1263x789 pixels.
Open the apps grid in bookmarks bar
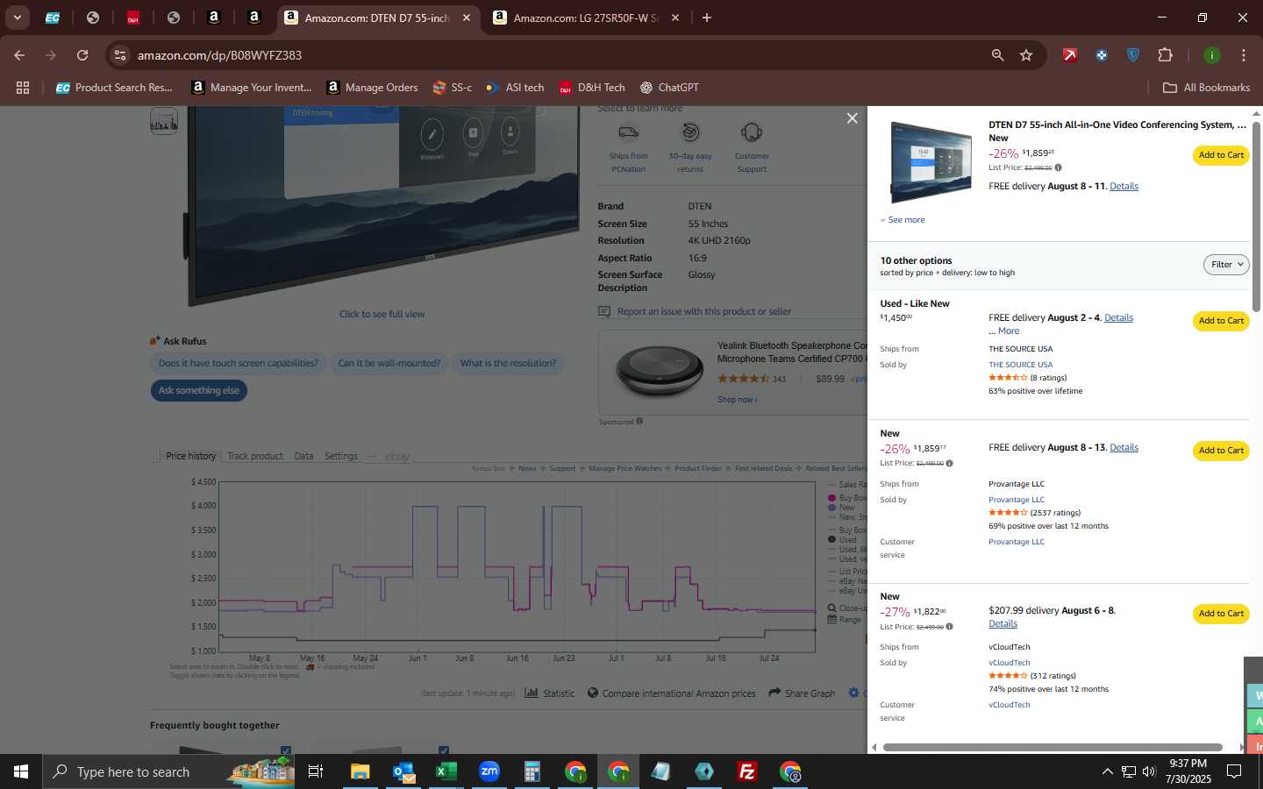pyautogui.click(x=23, y=88)
